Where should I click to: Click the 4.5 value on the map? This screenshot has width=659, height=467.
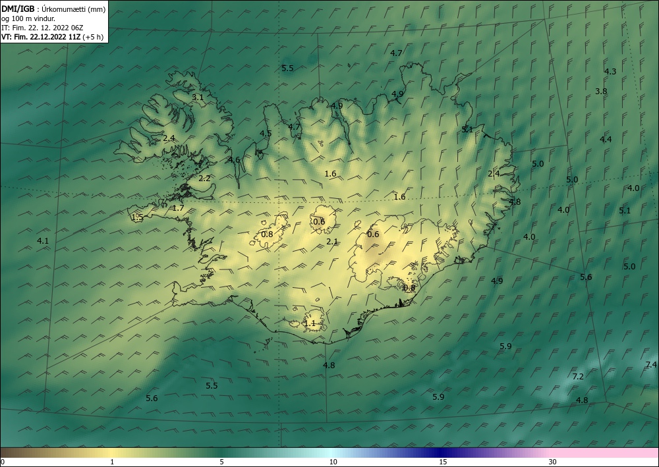pos(266,134)
